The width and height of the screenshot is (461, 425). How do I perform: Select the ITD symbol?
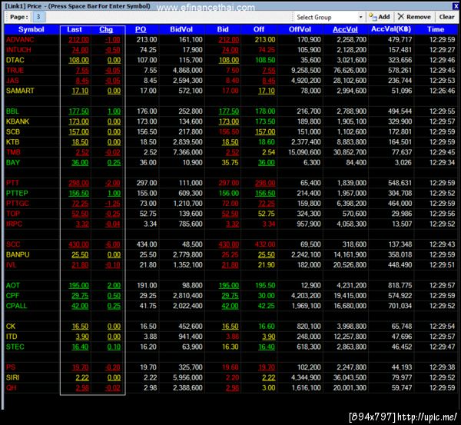tap(12, 337)
